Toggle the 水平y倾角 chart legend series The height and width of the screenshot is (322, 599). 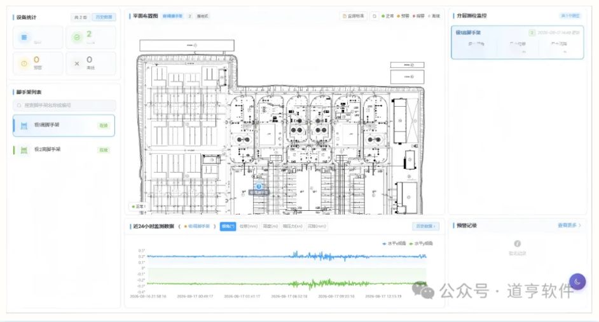(420, 243)
